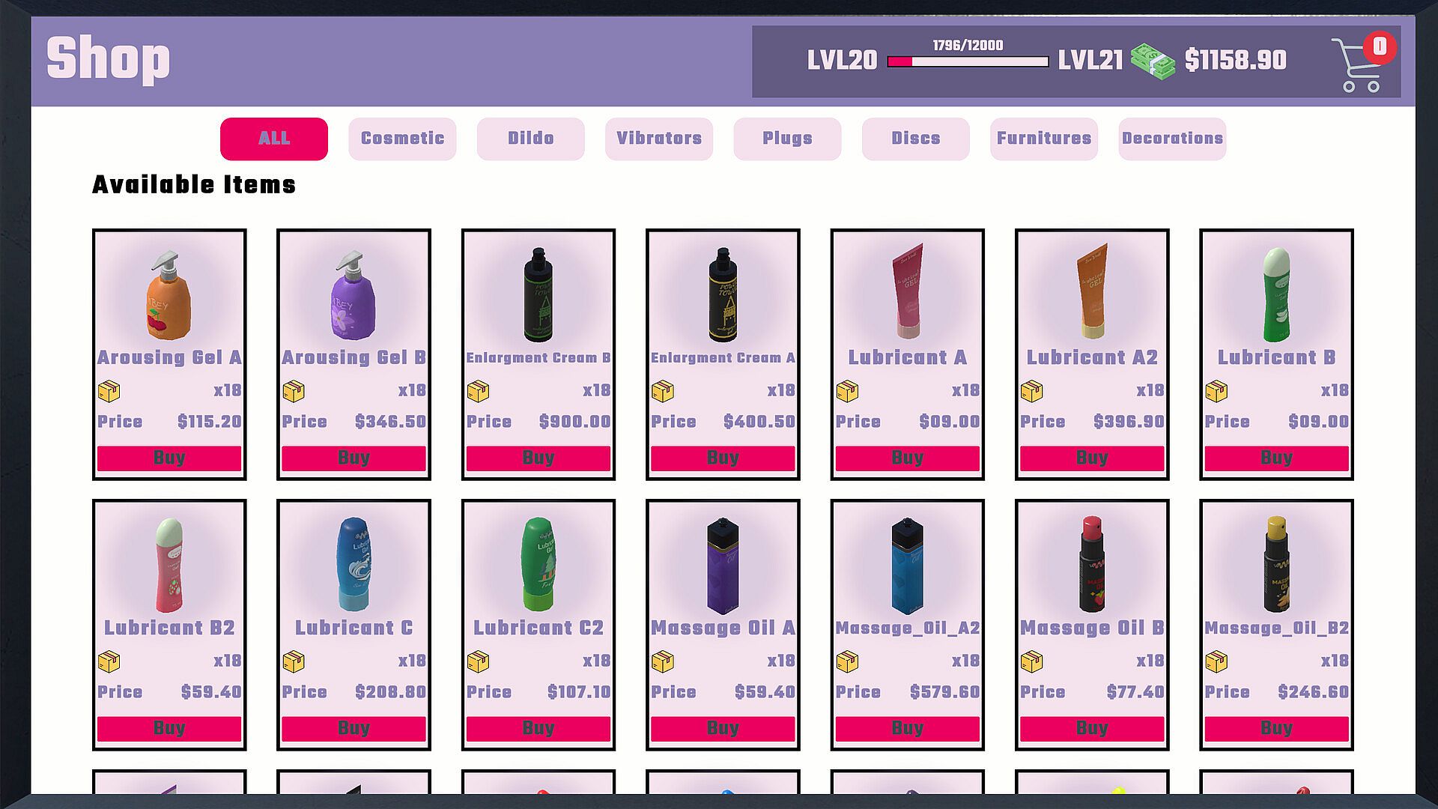Select the Furnitures category tab
This screenshot has height=809, width=1438.
click(x=1044, y=139)
